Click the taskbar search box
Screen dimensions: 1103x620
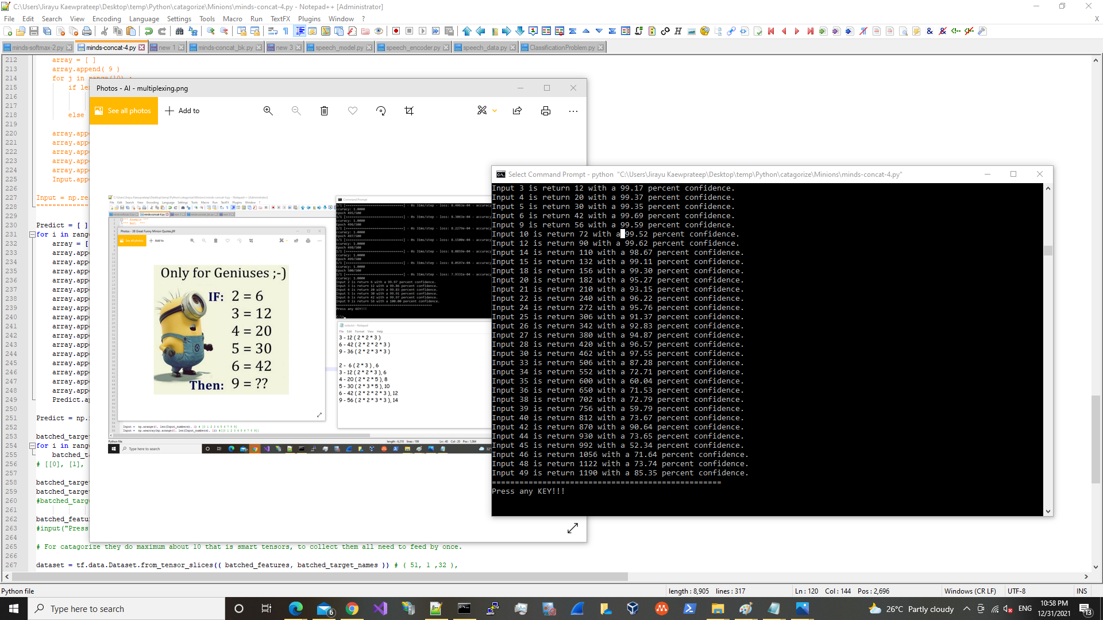pos(126,609)
